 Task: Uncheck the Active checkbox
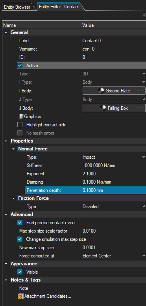(x=20, y=66)
